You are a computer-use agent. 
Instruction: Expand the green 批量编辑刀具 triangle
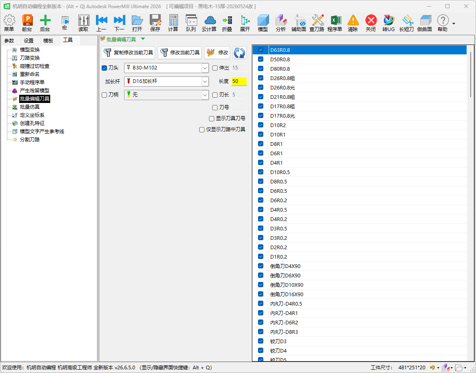tap(143, 39)
